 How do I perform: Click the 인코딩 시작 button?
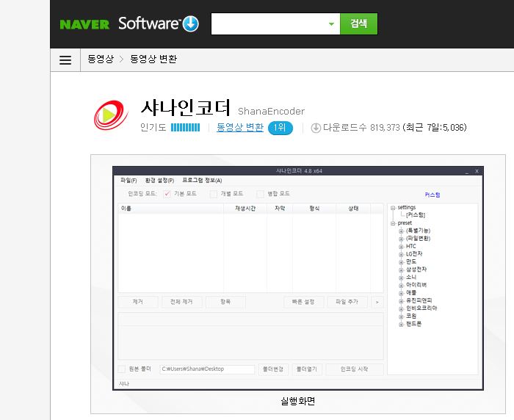coord(355,369)
